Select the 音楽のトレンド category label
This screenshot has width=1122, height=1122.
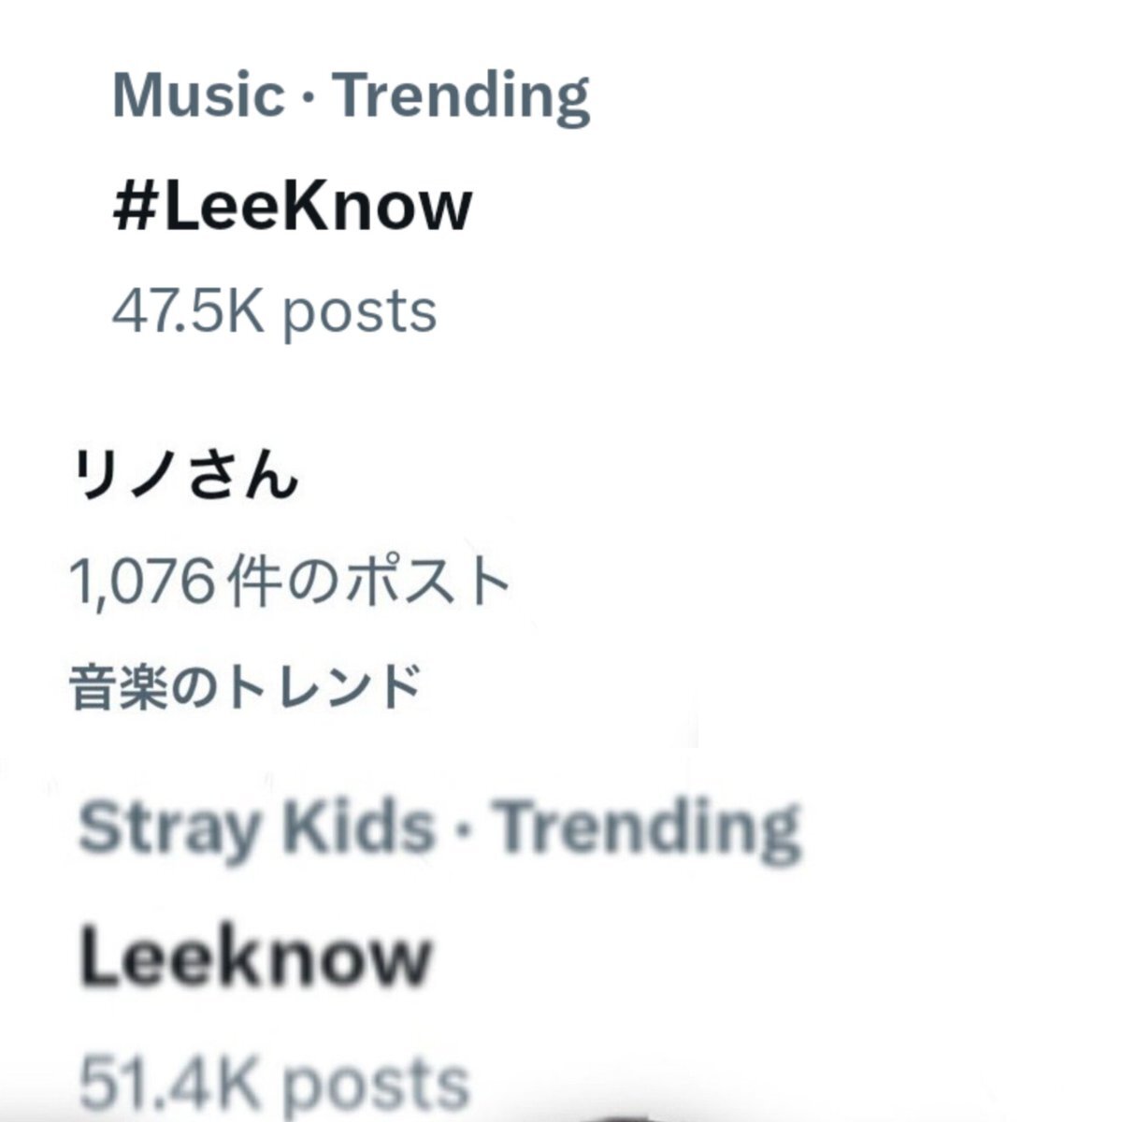245,687
